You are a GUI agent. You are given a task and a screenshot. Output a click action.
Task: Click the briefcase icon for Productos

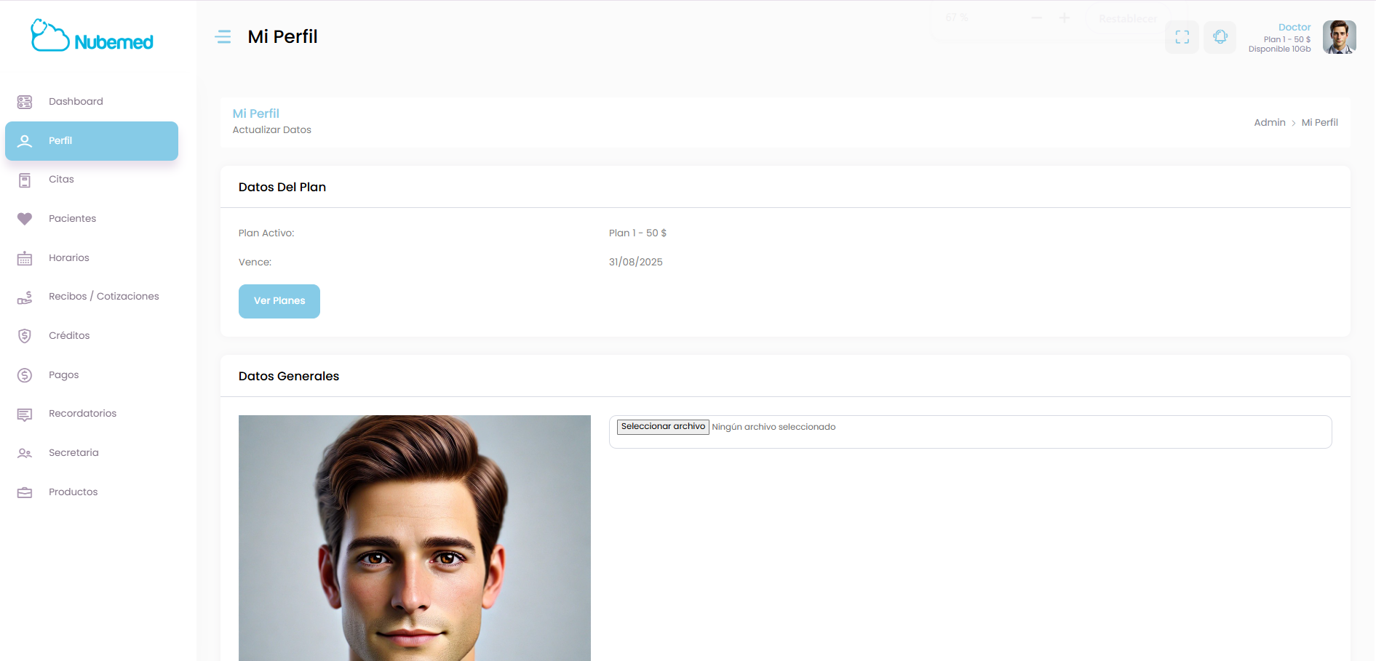(x=25, y=492)
